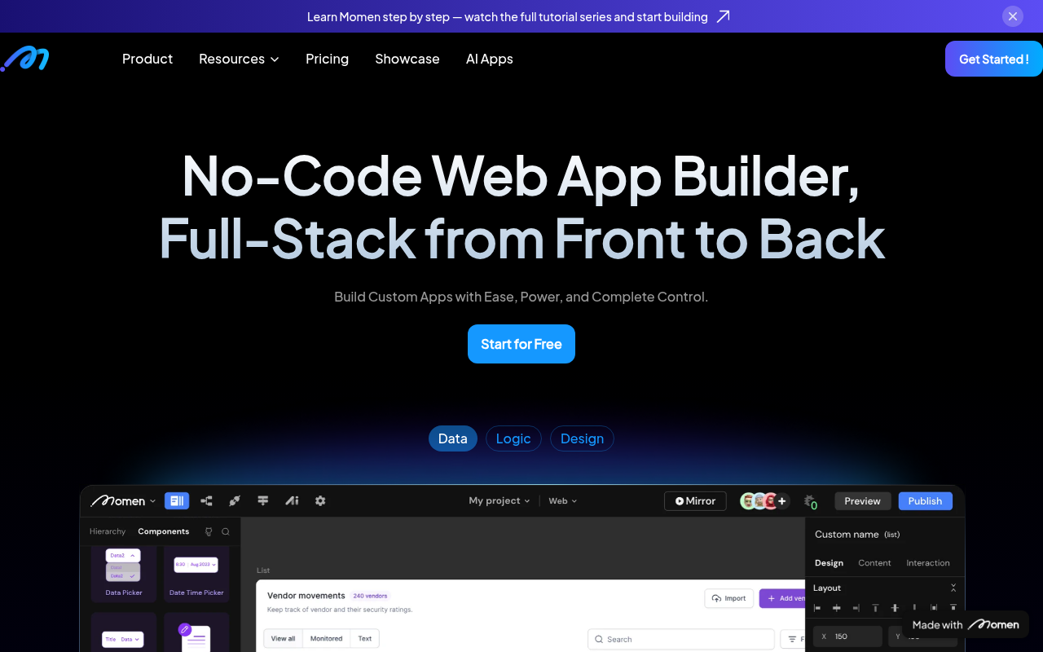Switch to the Monitored tab in vendor list
Viewport: 1043px width, 652px height.
326,638
